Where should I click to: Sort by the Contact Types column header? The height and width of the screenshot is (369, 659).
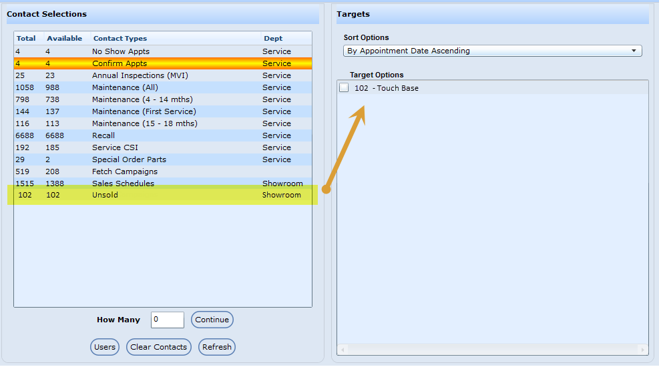pos(120,39)
